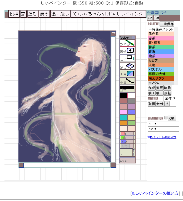Click the 窓 (window) button

click(23, 14)
